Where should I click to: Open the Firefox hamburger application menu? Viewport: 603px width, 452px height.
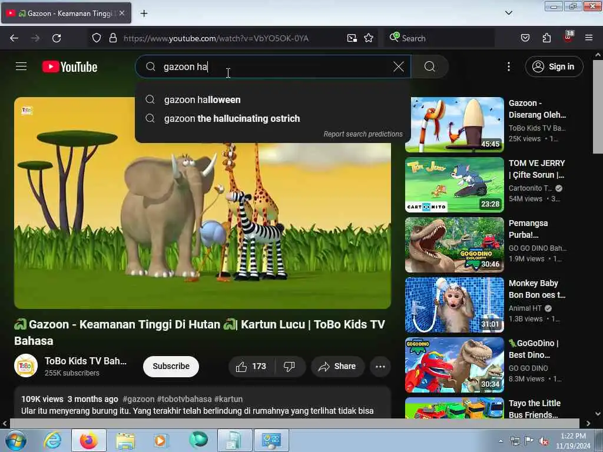pos(588,38)
